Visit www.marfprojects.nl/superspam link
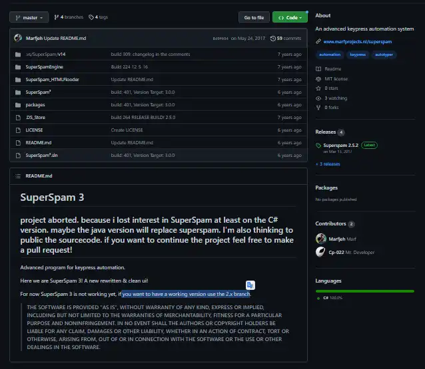425x369 pixels. coord(358,42)
